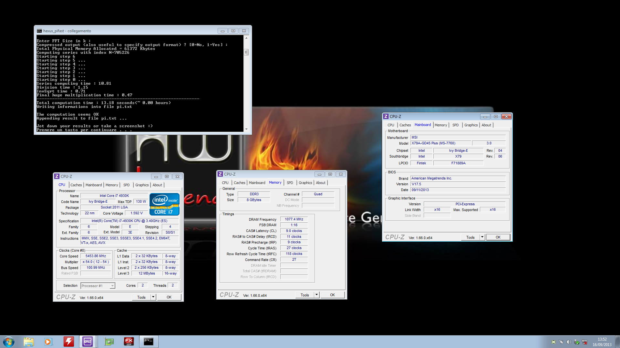Click the jet plane tray icon
Screen dimensions: 620x348
click(561, 342)
